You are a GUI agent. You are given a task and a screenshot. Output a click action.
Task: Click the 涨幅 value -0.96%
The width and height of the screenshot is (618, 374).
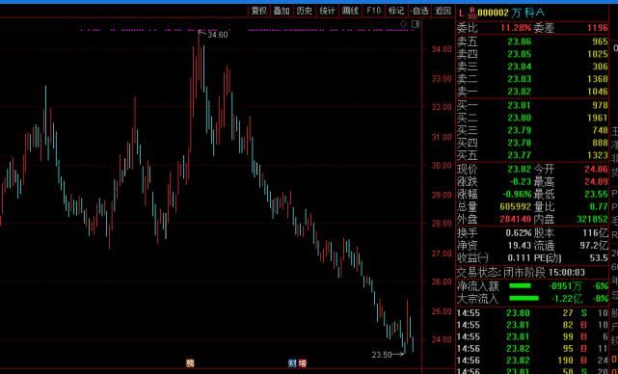pos(517,195)
